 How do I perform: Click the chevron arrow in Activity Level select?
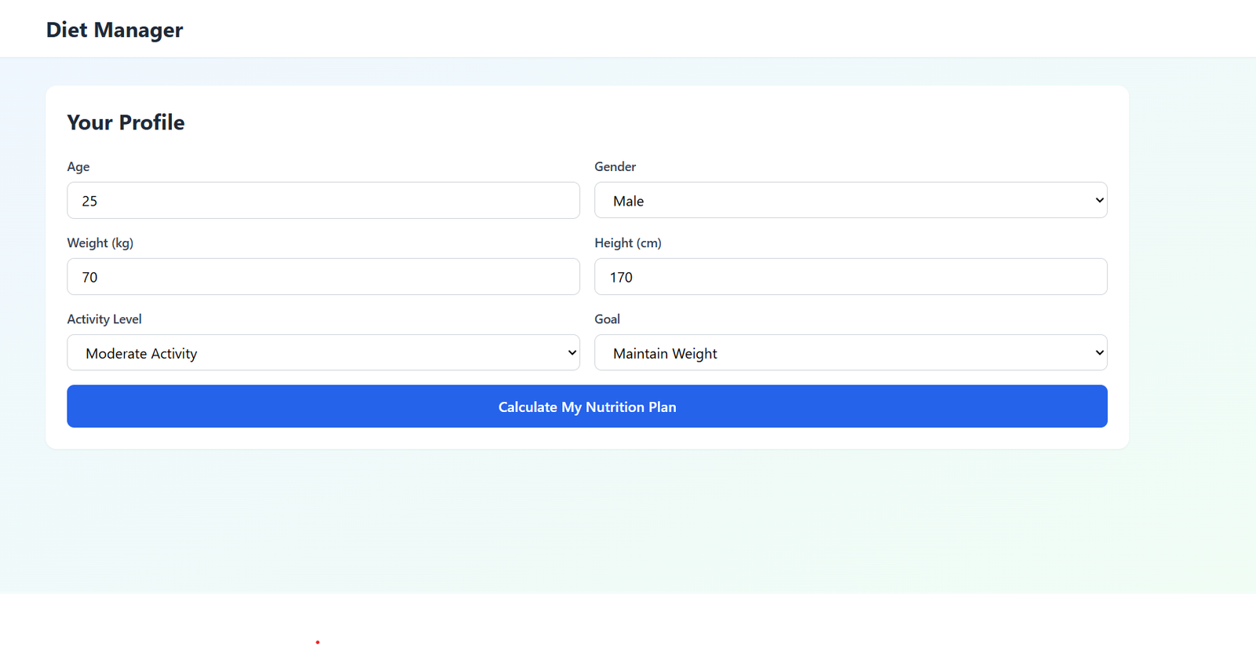tap(572, 353)
